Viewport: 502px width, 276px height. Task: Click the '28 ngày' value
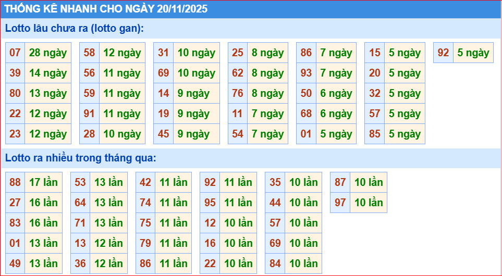48,53
